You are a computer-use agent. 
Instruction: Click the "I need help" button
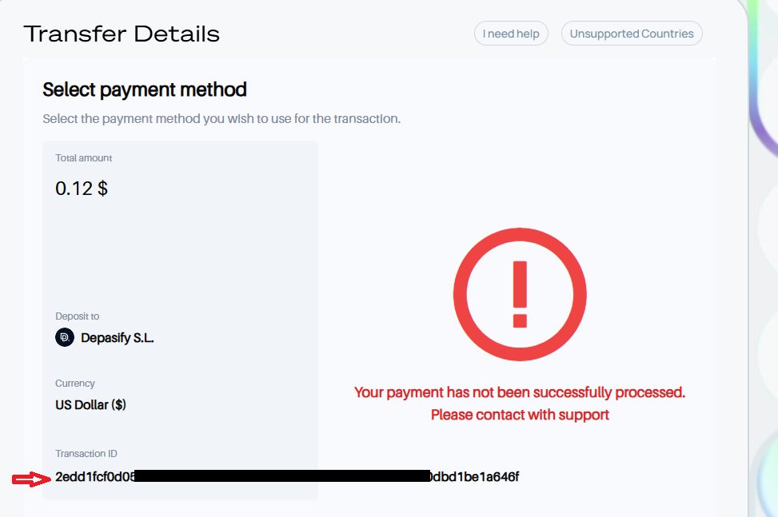pos(511,34)
